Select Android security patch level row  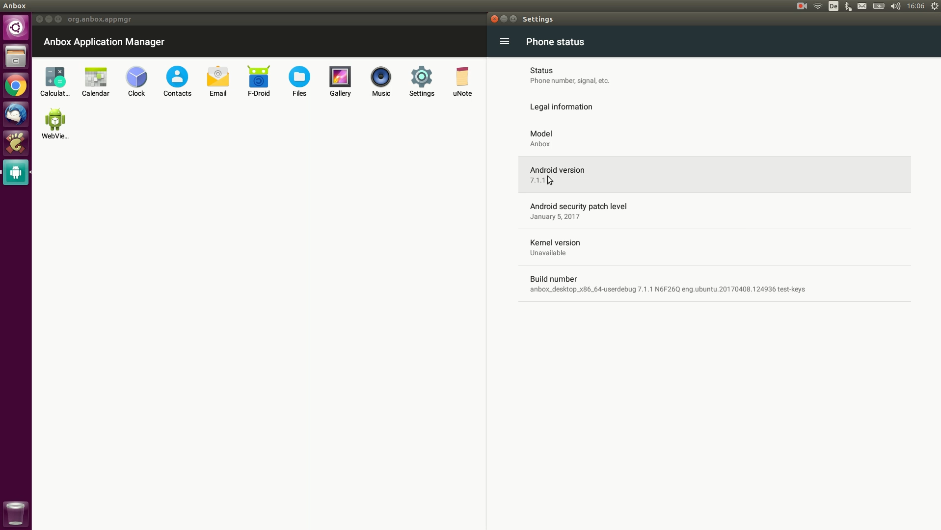click(714, 211)
